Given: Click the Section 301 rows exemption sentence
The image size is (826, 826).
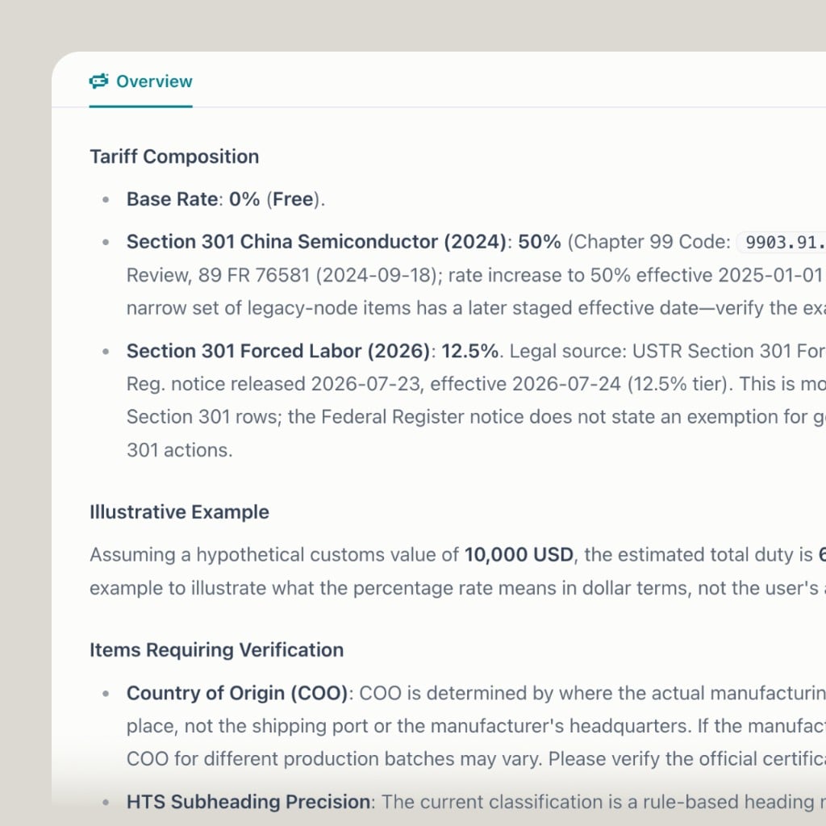Looking at the screenshot, I should [476, 417].
